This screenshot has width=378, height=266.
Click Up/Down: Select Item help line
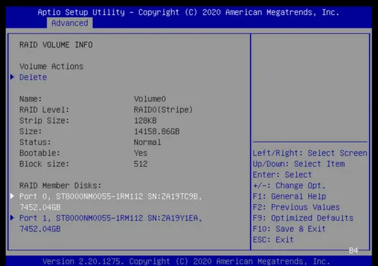299,164
